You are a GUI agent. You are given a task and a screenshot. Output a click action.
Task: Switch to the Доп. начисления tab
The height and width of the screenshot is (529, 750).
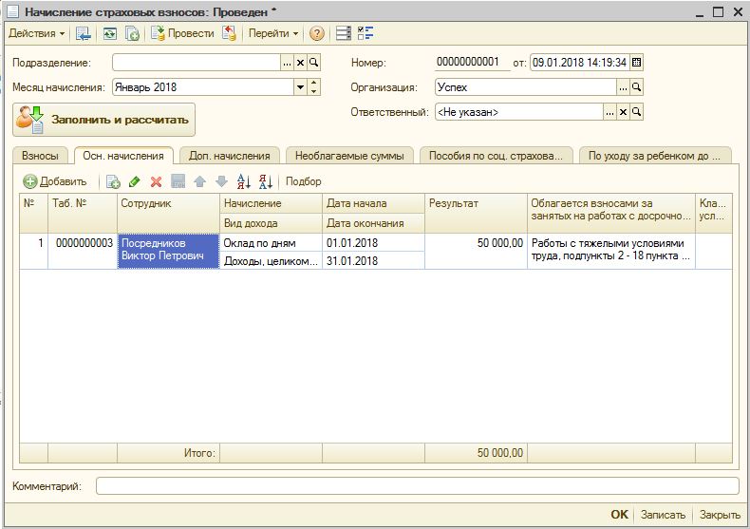coord(229,156)
